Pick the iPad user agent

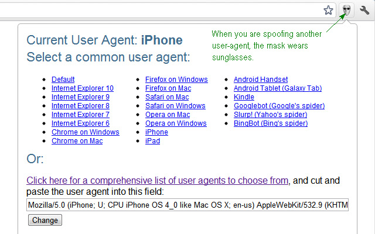click(152, 141)
